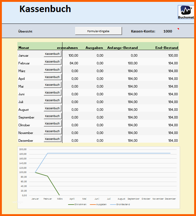
Task: Click Februar Einnahmen cell showing 84,00
Action: [74, 63]
